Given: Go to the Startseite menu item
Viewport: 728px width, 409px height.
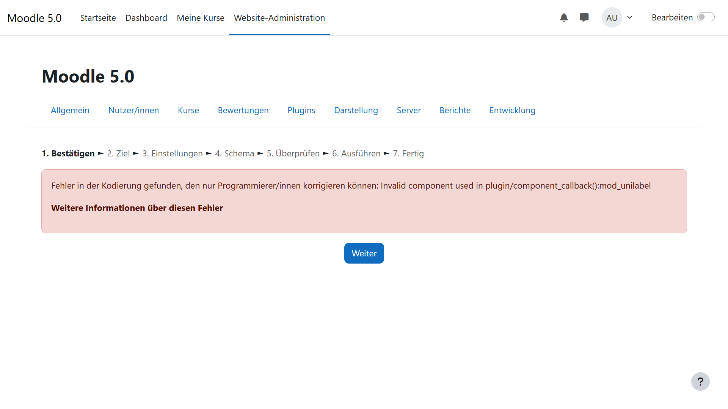Looking at the screenshot, I should [98, 18].
